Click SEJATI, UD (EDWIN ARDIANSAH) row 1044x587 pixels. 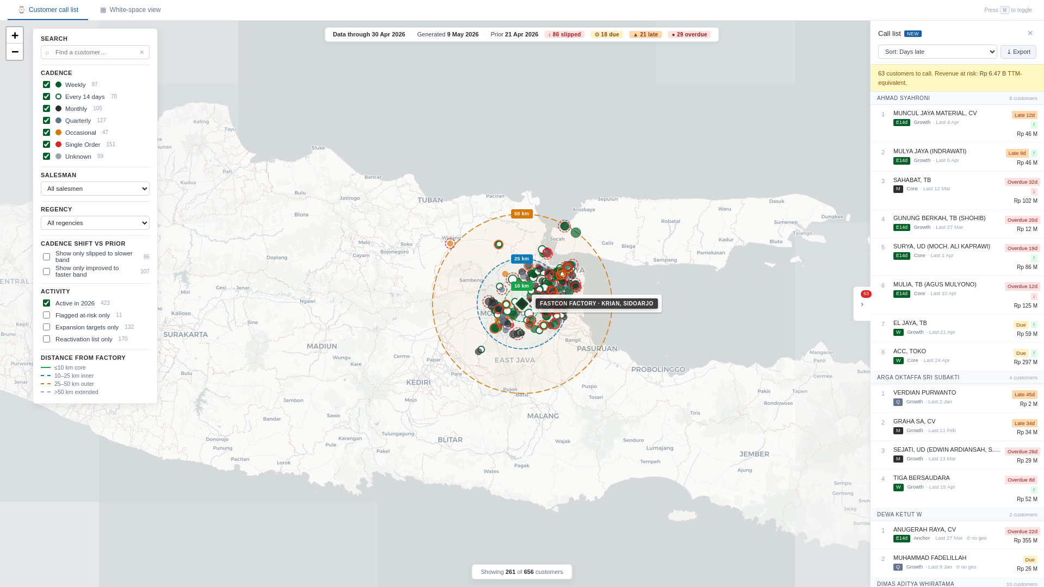tap(957, 455)
